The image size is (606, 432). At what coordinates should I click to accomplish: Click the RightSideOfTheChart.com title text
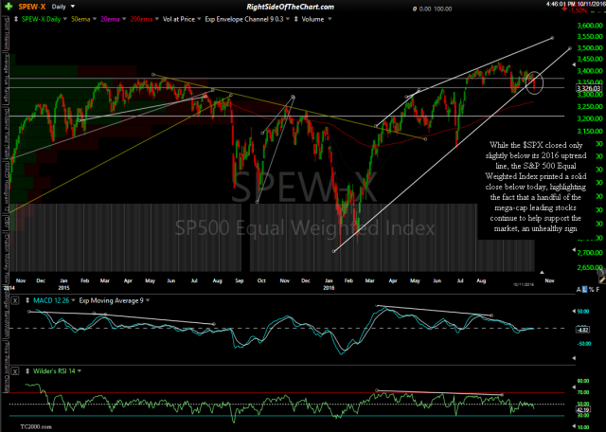coord(290,7)
